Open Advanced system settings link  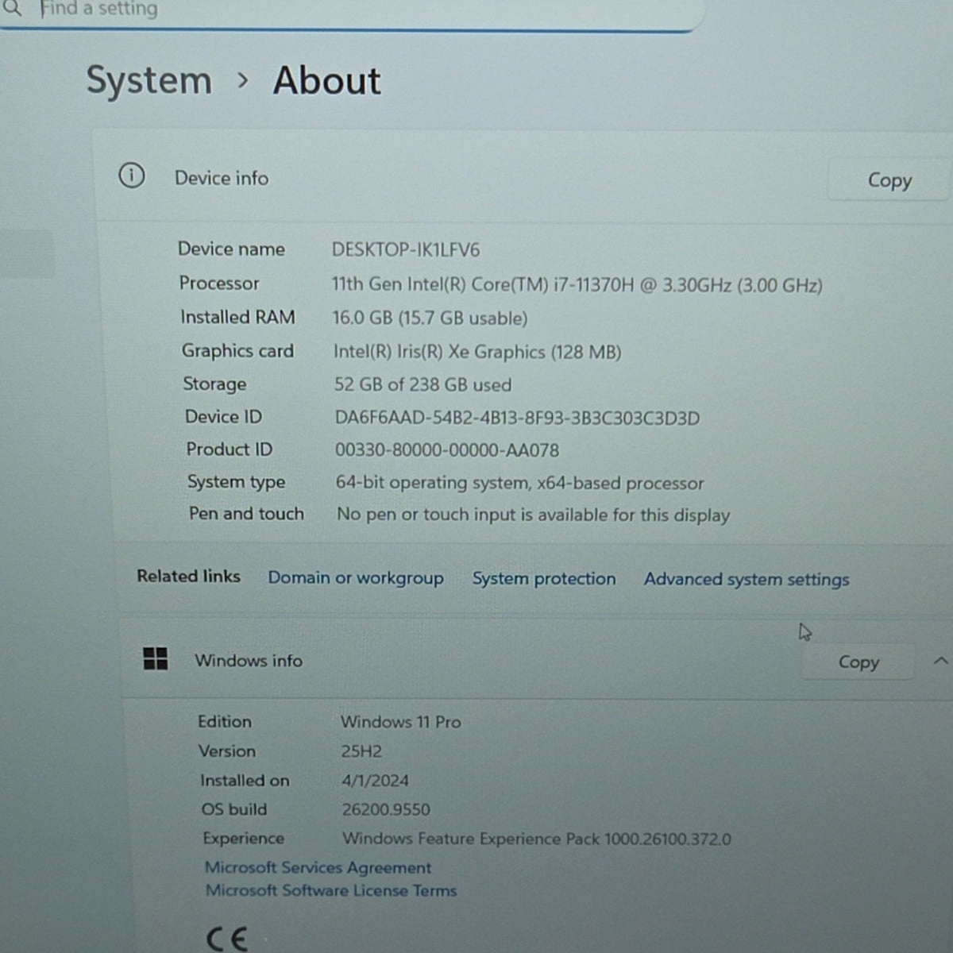tap(747, 579)
